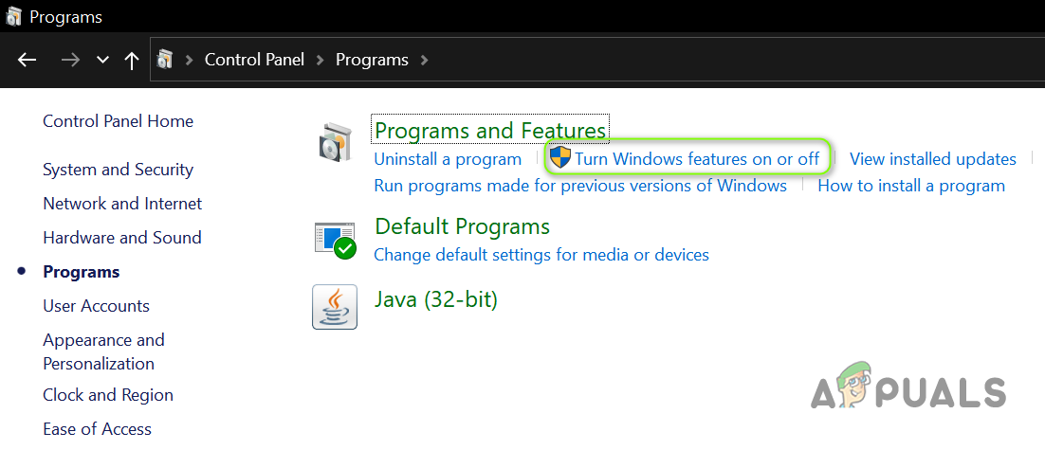Open the Java (32-bit) heading link
Viewport: 1045px width, 450px height.
click(x=436, y=300)
